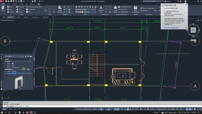Toggle ortho mode in status bar
202x114 pixels.
click(x=109, y=109)
